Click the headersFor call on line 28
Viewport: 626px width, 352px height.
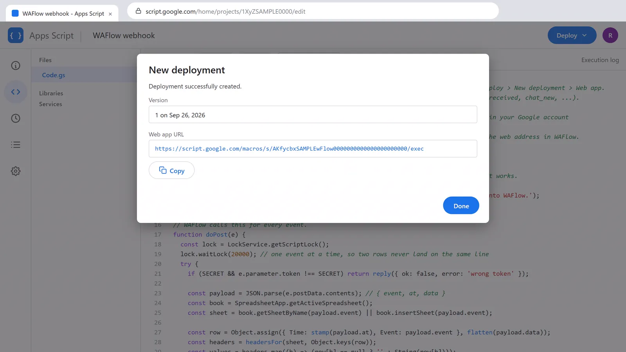[x=264, y=342]
